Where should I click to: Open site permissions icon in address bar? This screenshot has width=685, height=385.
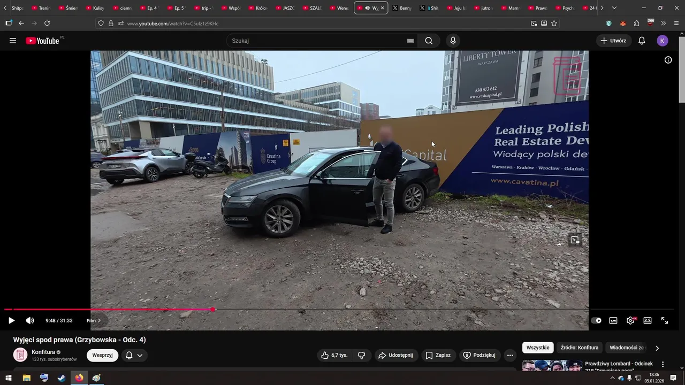pyautogui.click(x=121, y=24)
